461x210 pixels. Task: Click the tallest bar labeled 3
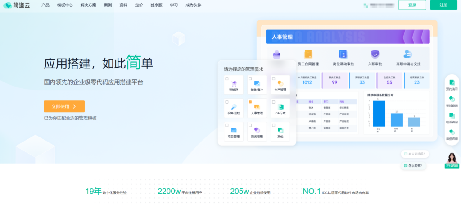coord(379,114)
